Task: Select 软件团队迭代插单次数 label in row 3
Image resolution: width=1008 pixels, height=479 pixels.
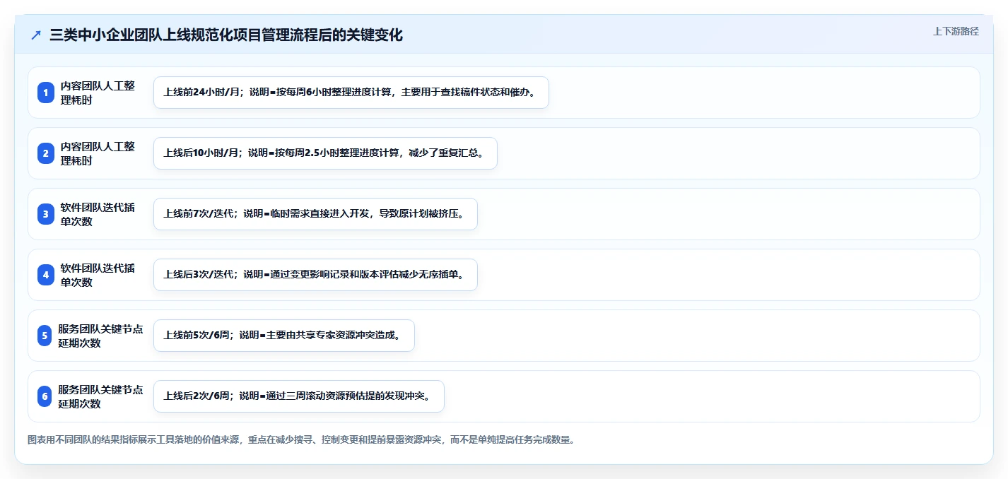Action: 98,214
